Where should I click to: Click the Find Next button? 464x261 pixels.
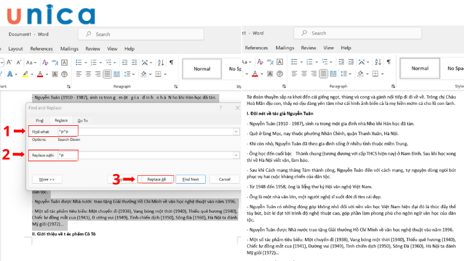click(x=190, y=180)
